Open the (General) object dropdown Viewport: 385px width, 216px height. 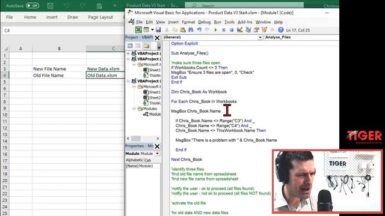click(260, 37)
